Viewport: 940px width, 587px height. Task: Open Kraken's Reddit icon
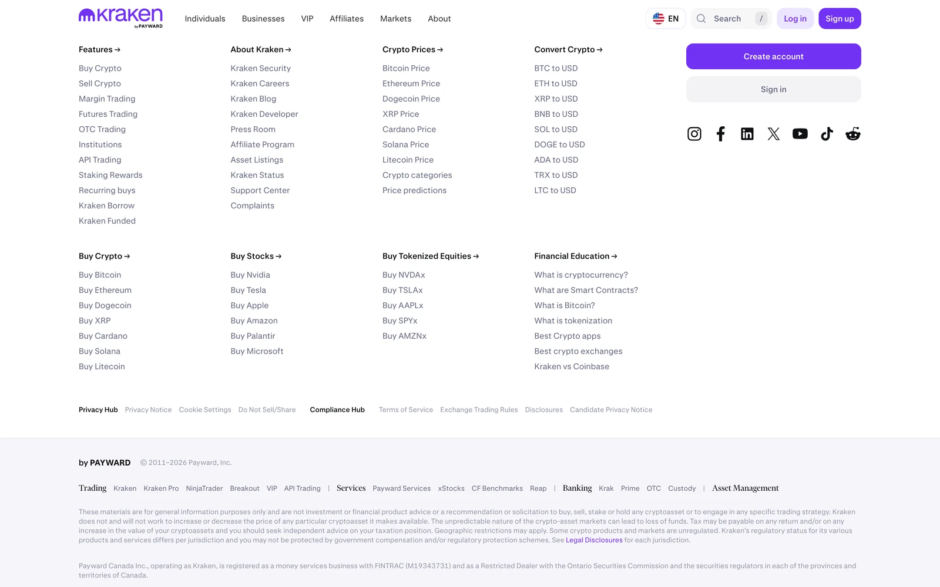[852, 134]
